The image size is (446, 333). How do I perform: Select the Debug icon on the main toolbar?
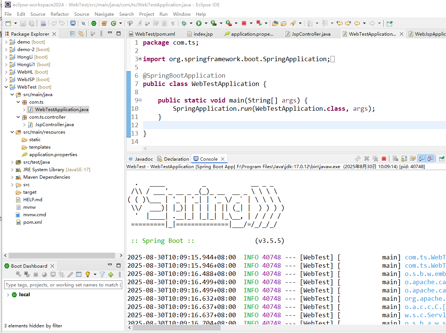point(184,23)
